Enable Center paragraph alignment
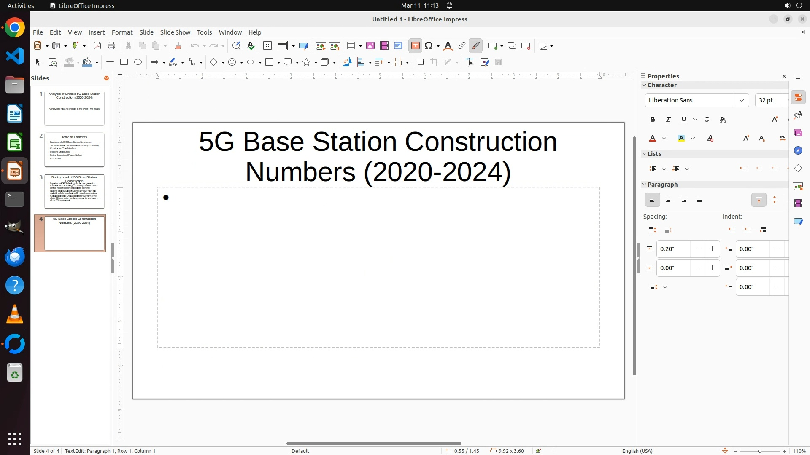Screen dimensions: 810x455 coord(668,200)
